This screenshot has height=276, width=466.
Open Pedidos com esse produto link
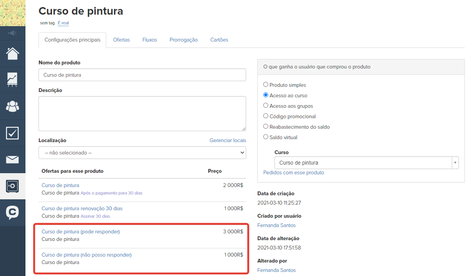(294, 173)
